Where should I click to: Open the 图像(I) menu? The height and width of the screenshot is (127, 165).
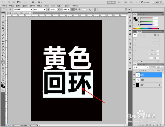point(18,6)
